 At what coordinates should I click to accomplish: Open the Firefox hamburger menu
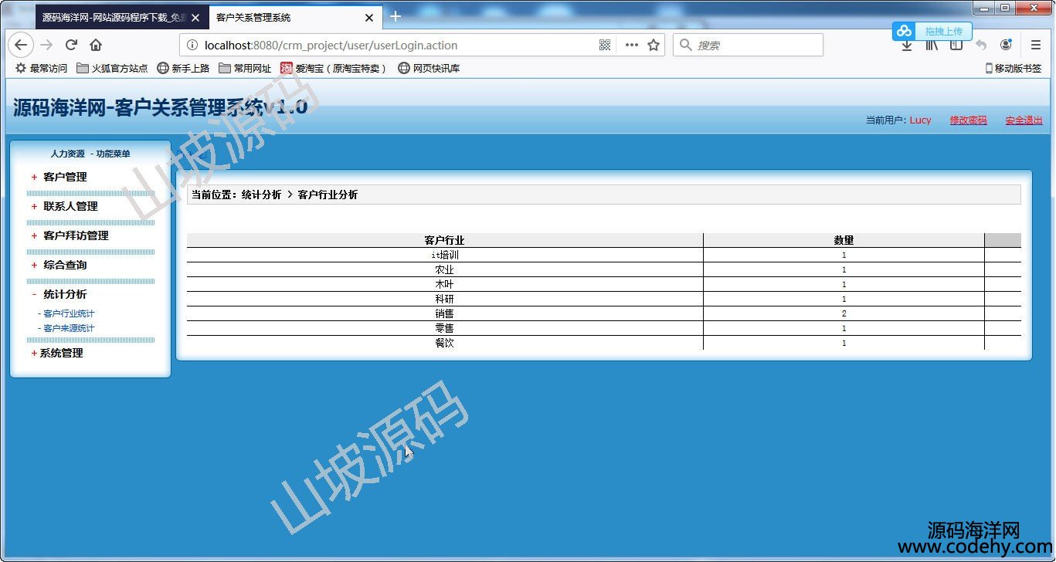[1036, 46]
